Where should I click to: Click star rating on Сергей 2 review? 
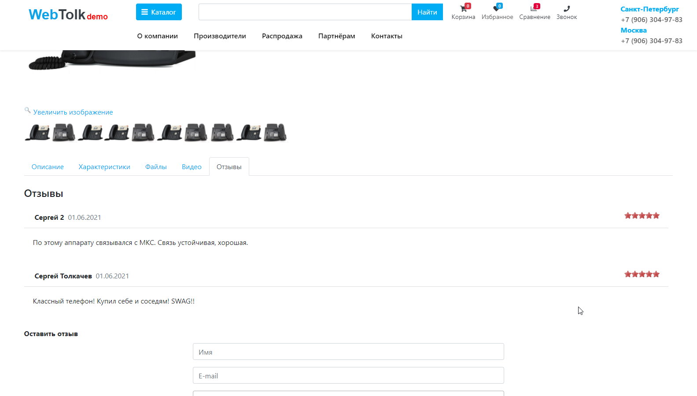click(642, 216)
